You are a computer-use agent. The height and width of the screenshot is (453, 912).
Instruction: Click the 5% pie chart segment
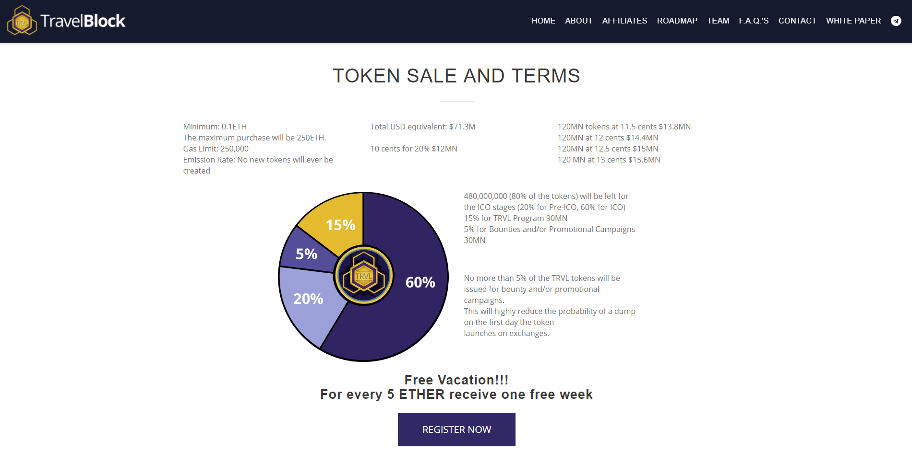pos(302,250)
